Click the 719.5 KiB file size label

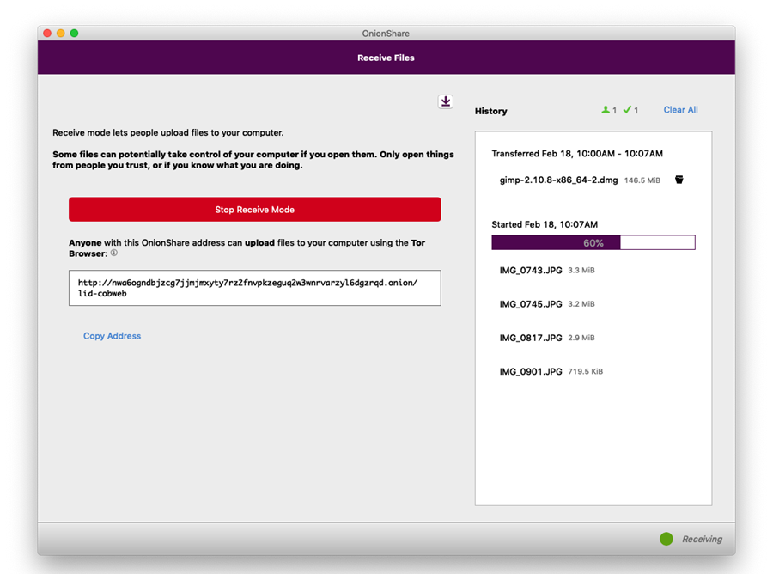(585, 371)
